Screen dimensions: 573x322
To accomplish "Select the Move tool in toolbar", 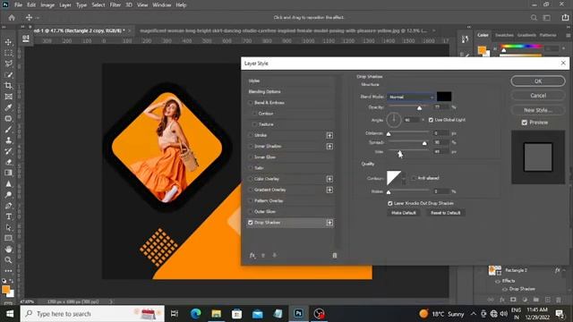I will [x=8, y=42].
